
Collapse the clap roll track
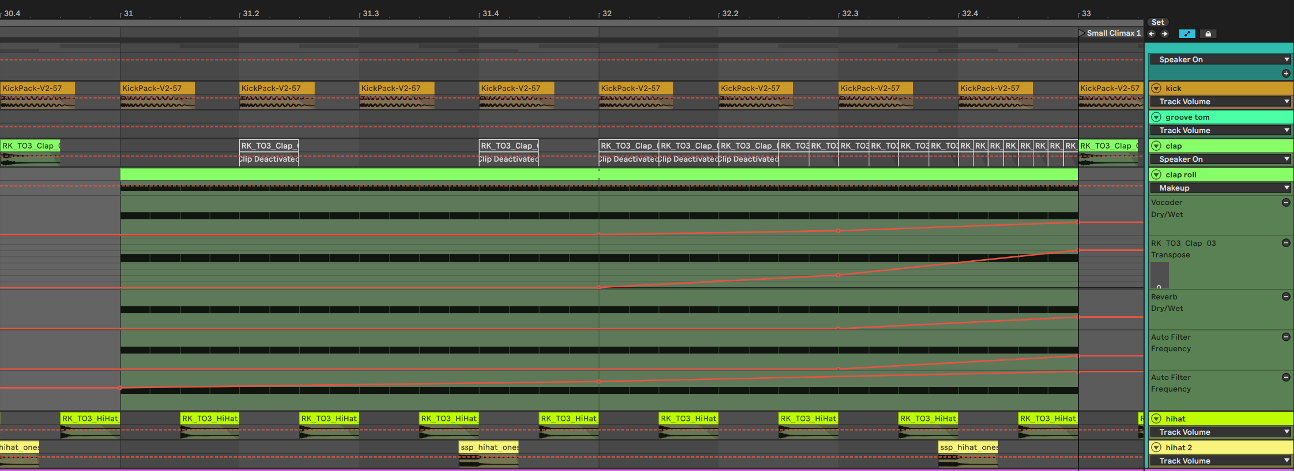tap(1156, 174)
